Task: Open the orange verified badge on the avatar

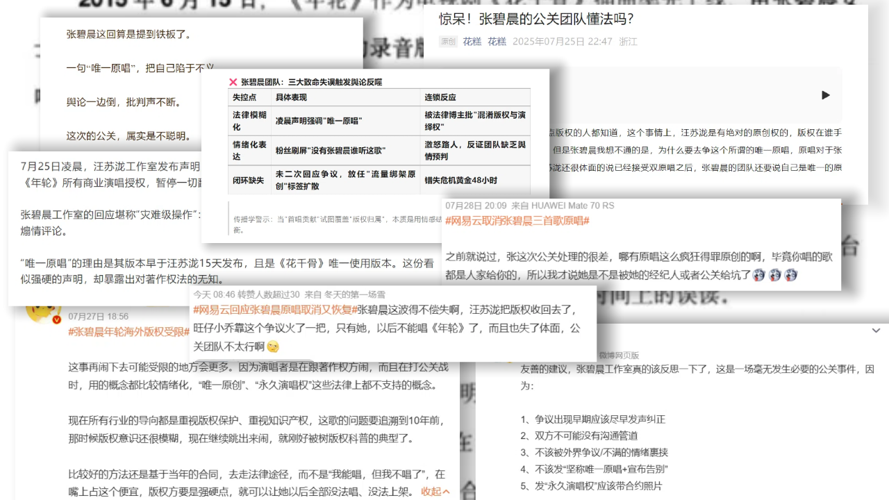Action: click(x=57, y=319)
